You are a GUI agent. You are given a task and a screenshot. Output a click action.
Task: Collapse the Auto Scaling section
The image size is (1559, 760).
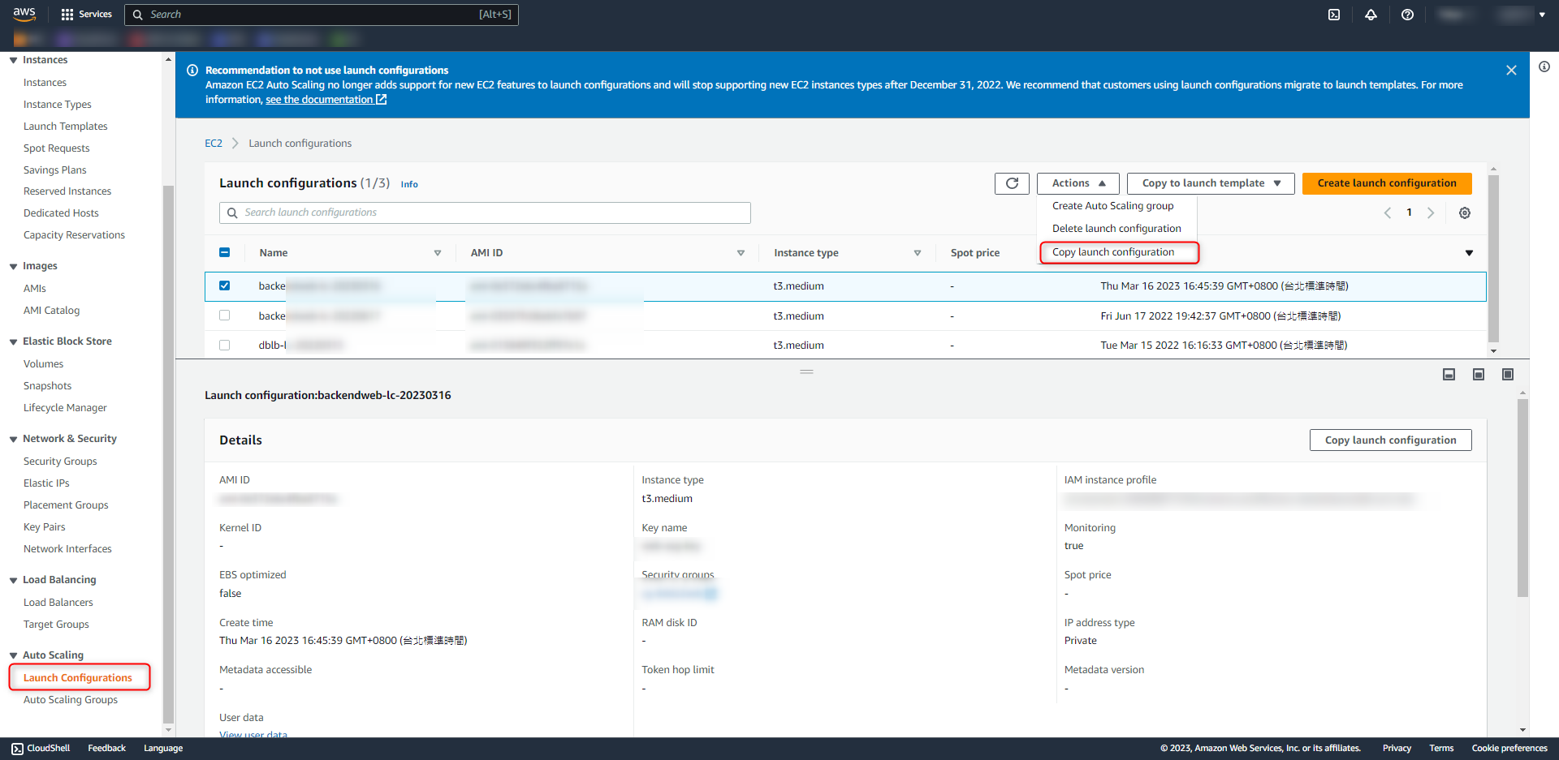click(x=13, y=655)
